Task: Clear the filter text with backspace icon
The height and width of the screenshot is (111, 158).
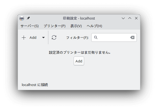Action: click(132, 37)
